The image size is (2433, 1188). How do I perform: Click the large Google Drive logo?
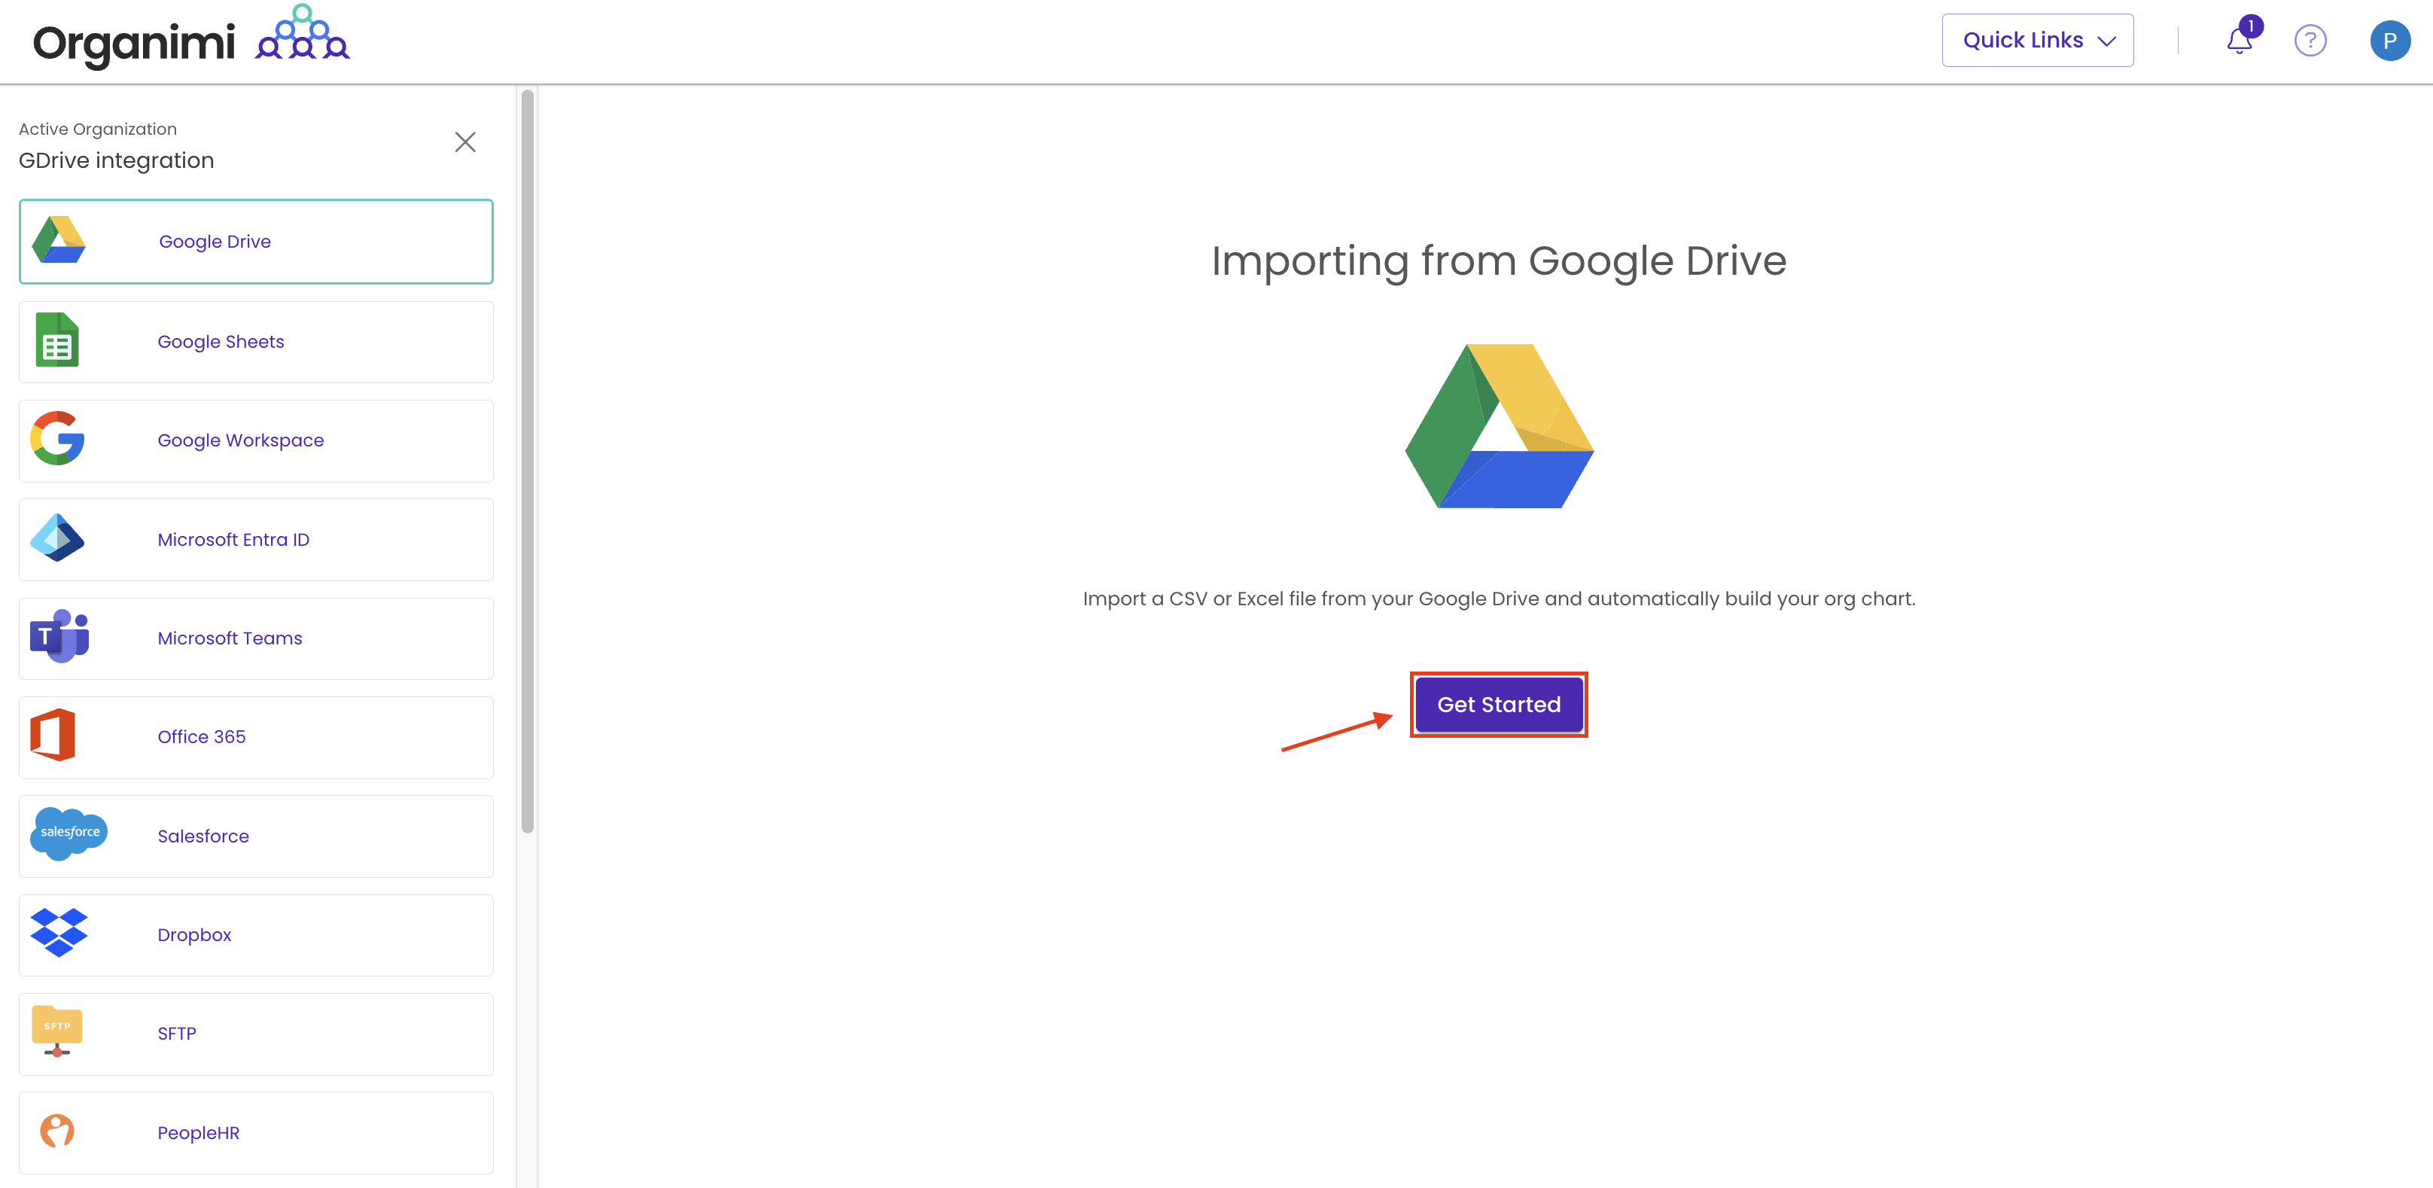coord(1499,426)
